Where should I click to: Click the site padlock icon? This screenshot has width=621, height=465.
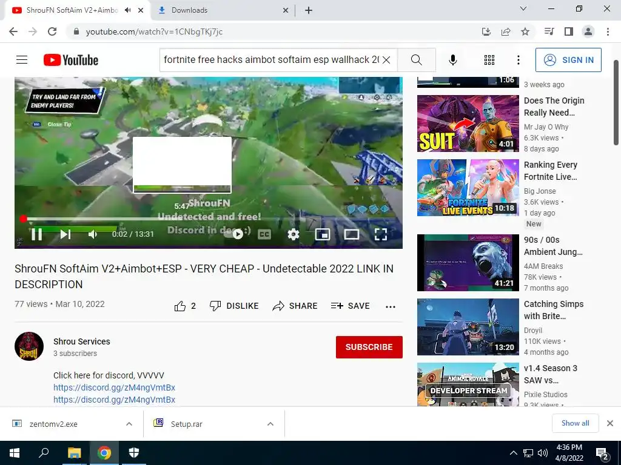pos(76,31)
